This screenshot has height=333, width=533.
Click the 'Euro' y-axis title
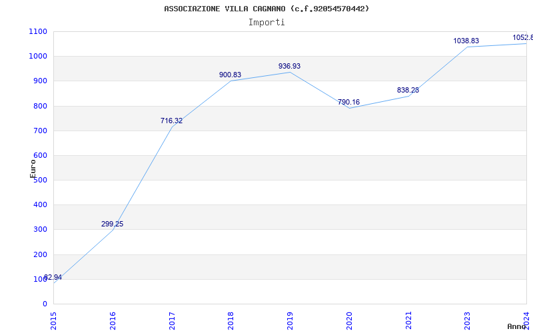click(33, 168)
